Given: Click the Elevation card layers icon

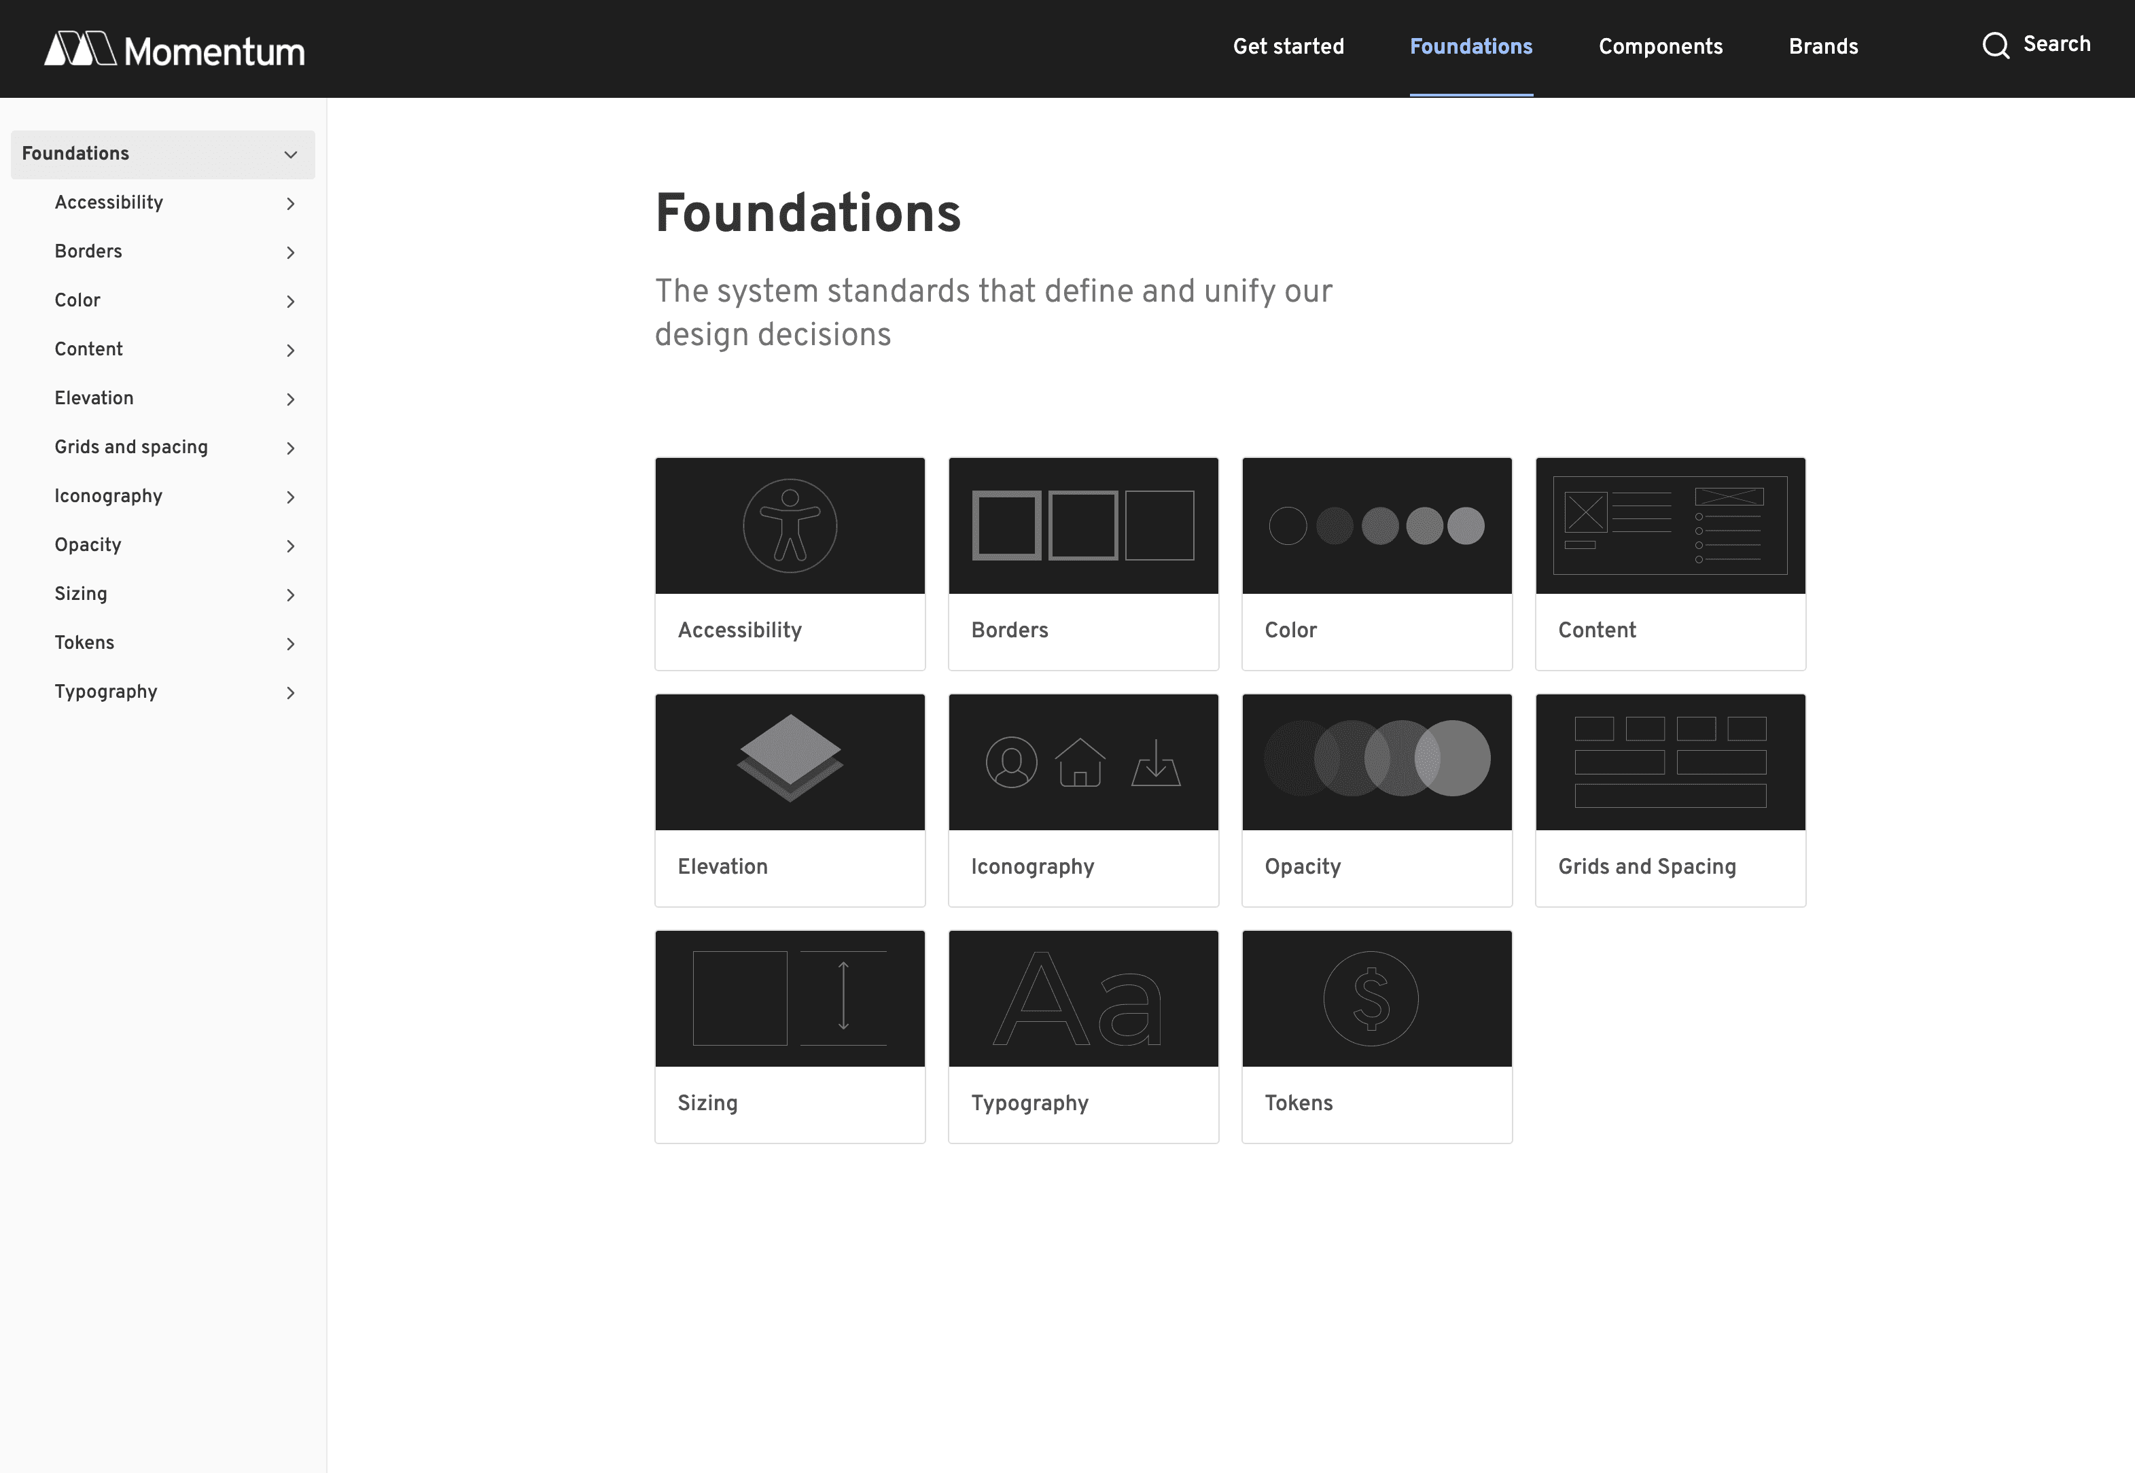Looking at the screenshot, I should pyautogui.click(x=789, y=758).
